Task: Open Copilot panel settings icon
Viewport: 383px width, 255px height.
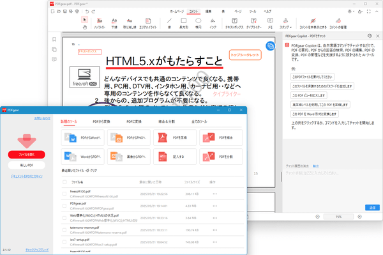Action: 370,36
